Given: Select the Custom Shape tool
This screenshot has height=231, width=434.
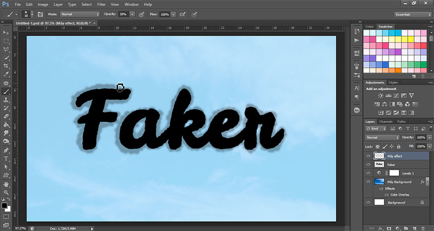Looking at the screenshot, I should pyautogui.click(x=6, y=175).
